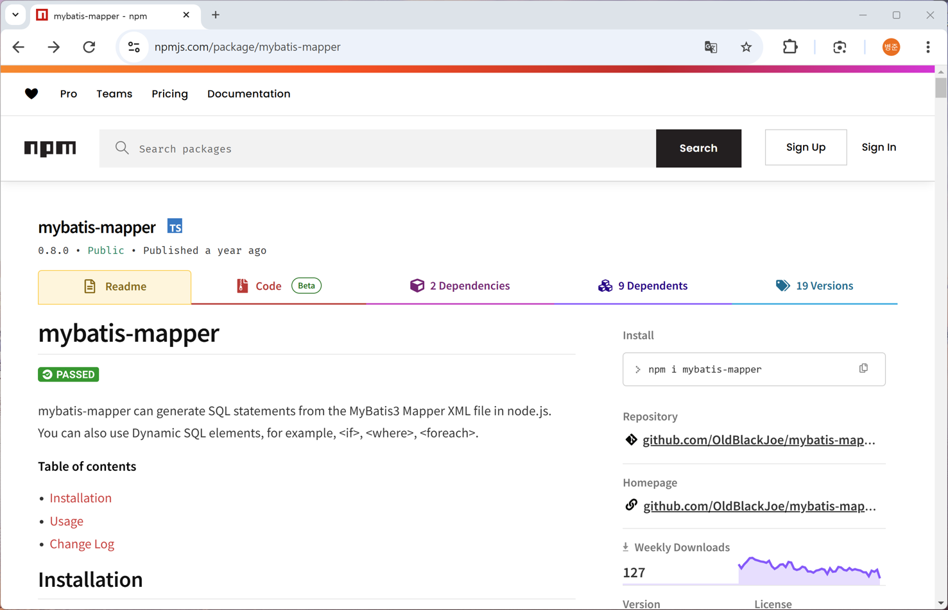Click the version 0.8.0 text
Viewport: 948px width, 610px height.
53,250
